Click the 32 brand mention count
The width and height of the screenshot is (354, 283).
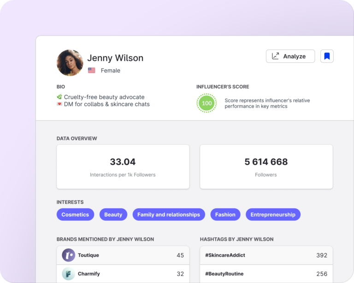click(x=180, y=274)
